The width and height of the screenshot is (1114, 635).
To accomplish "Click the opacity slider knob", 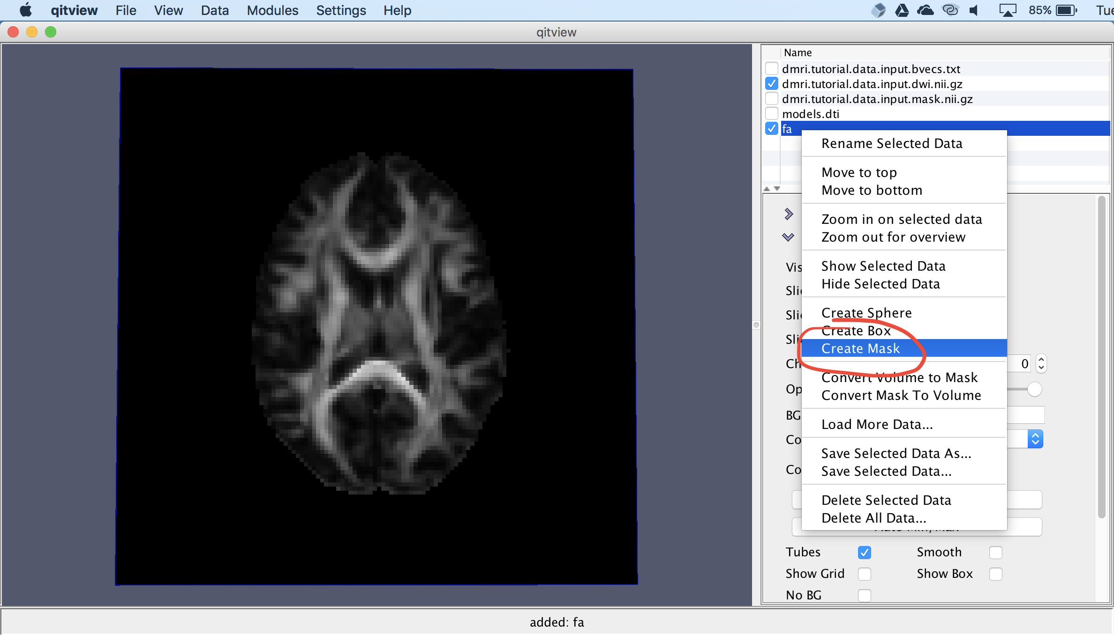I will (x=1034, y=389).
